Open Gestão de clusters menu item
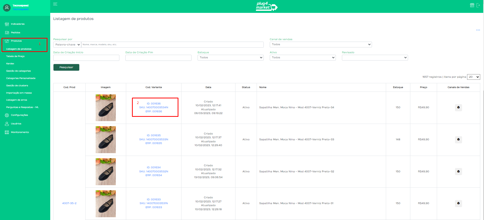Image resolution: width=484 pixels, height=220 pixels. [x=17, y=86]
